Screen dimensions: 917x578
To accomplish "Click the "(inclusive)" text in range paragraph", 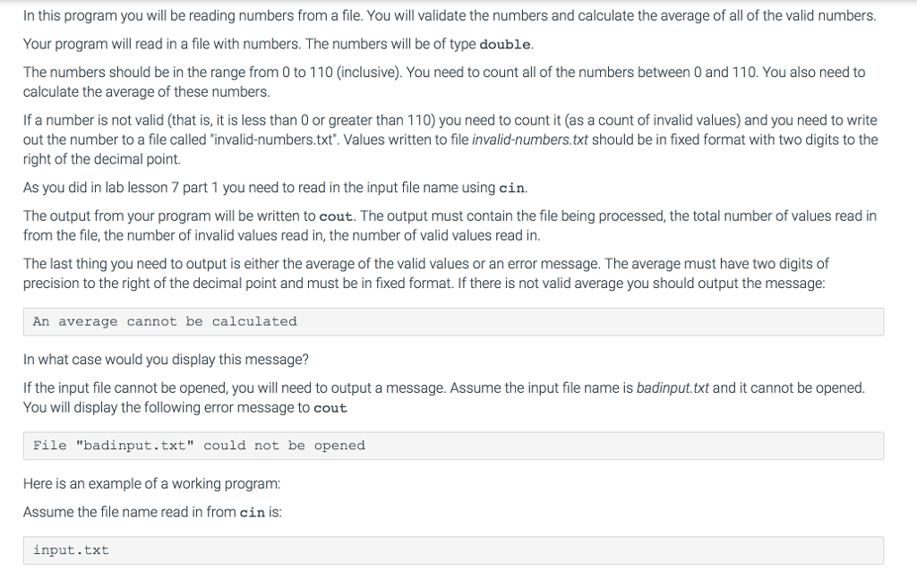I will (x=369, y=72).
